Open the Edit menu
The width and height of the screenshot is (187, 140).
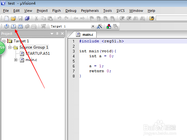tap(17, 11)
